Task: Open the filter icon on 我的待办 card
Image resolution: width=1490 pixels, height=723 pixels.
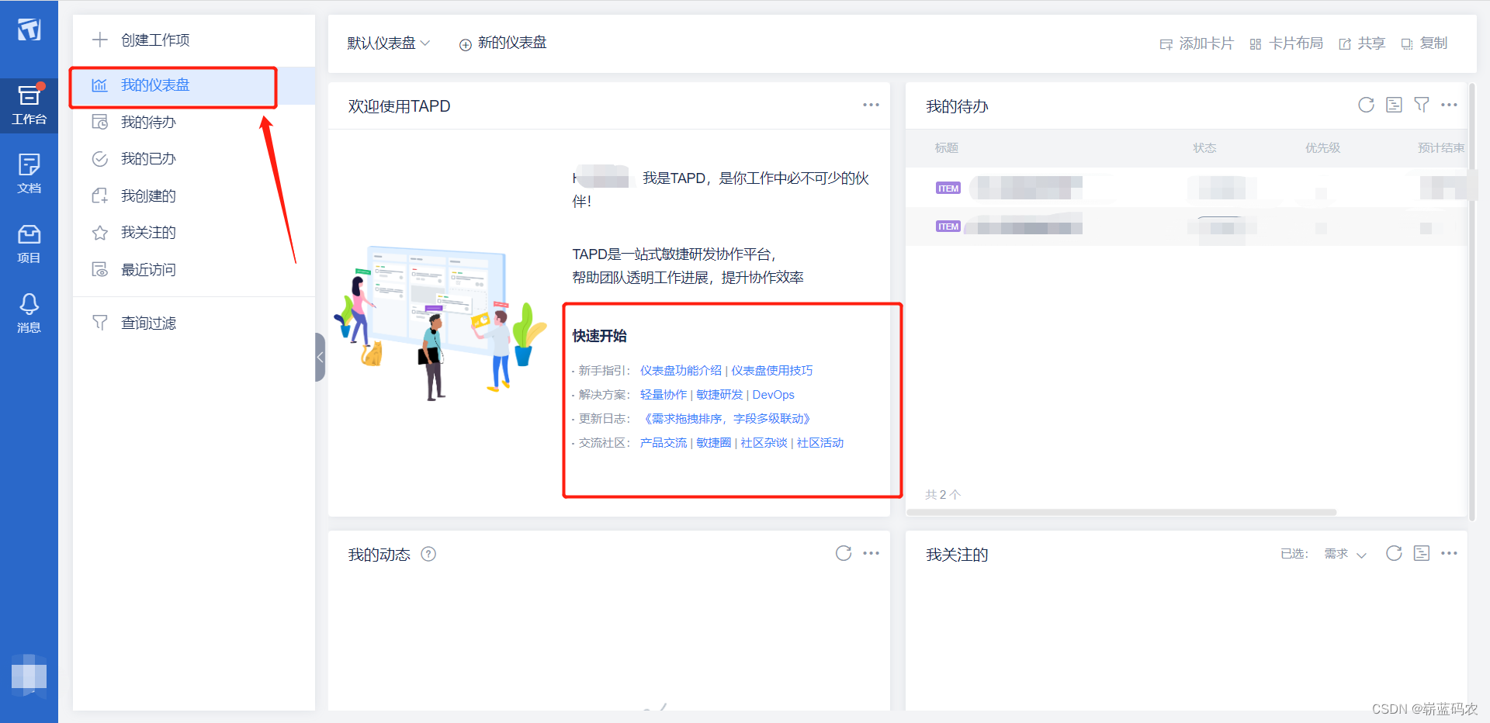Action: [x=1422, y=105]
